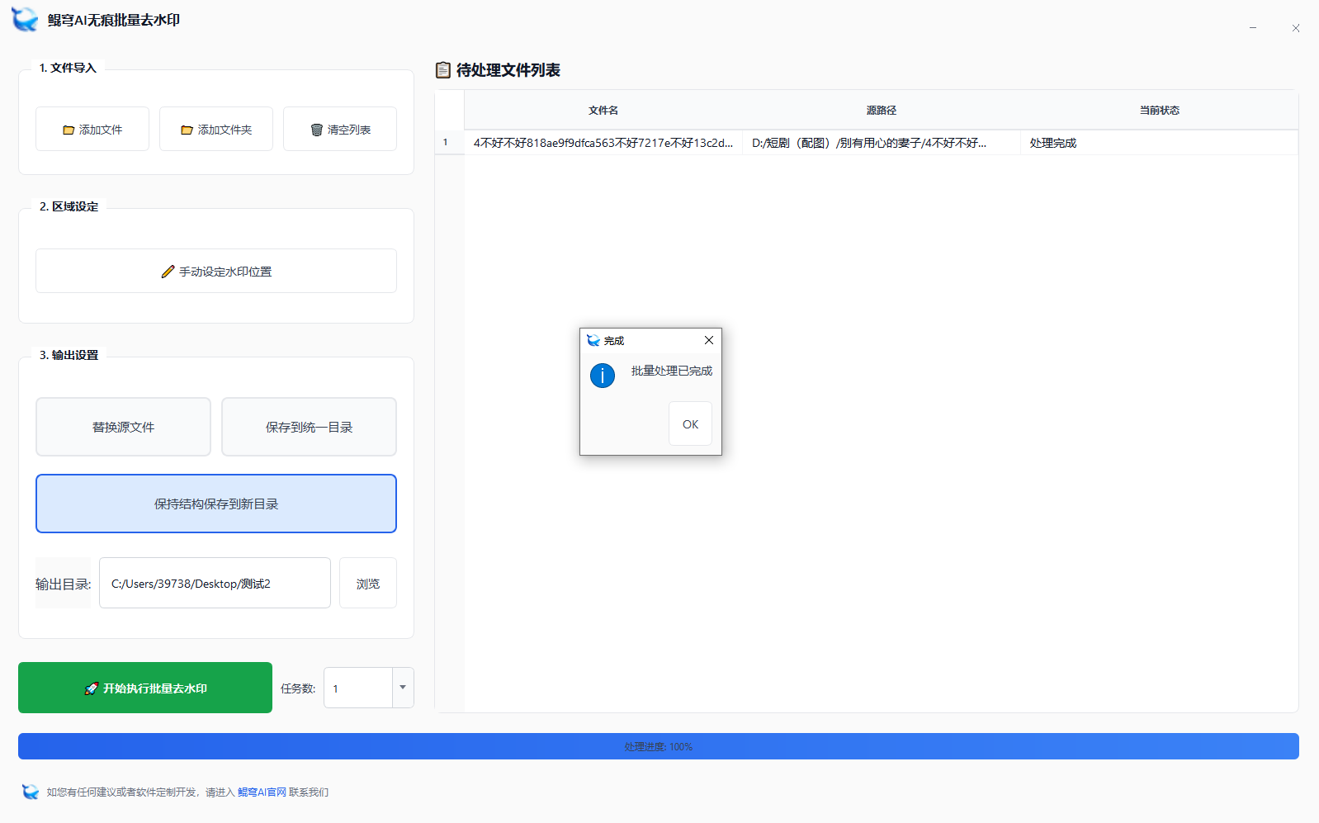The width and height of the screenshot is (1319, 823).
Task: Click 添加文件 button
Action: click(x=92, y=129)
